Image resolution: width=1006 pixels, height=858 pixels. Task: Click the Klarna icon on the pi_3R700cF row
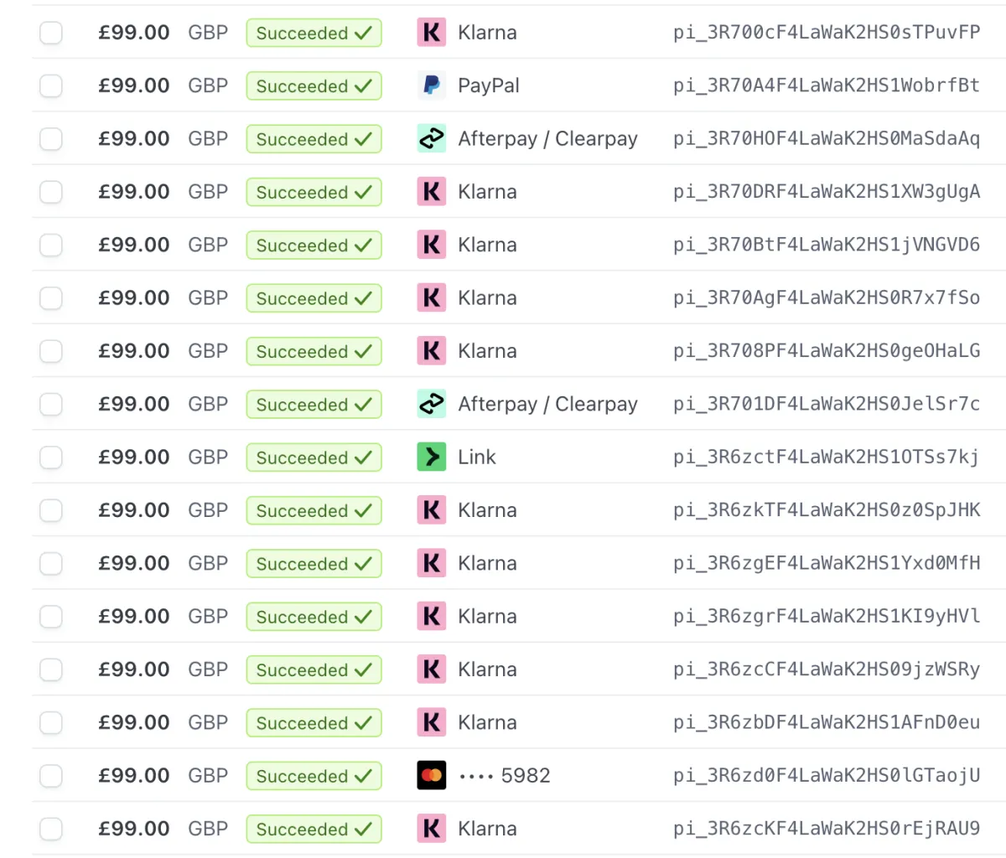tap(432, 33)
